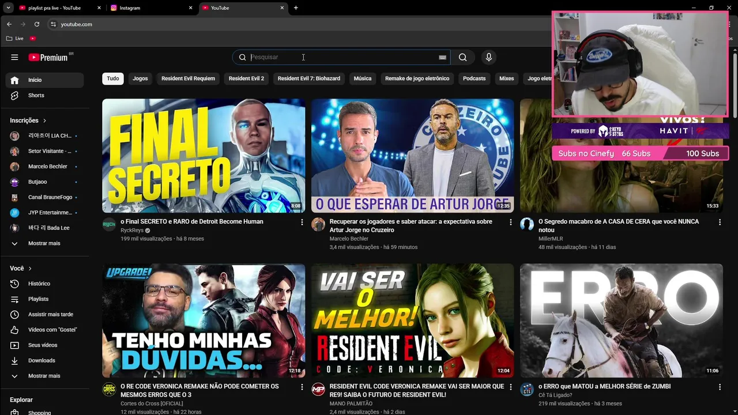This screenshot has width=738, height=415.
Task: Open JYP Entertainment subscription
Action: 44,213
